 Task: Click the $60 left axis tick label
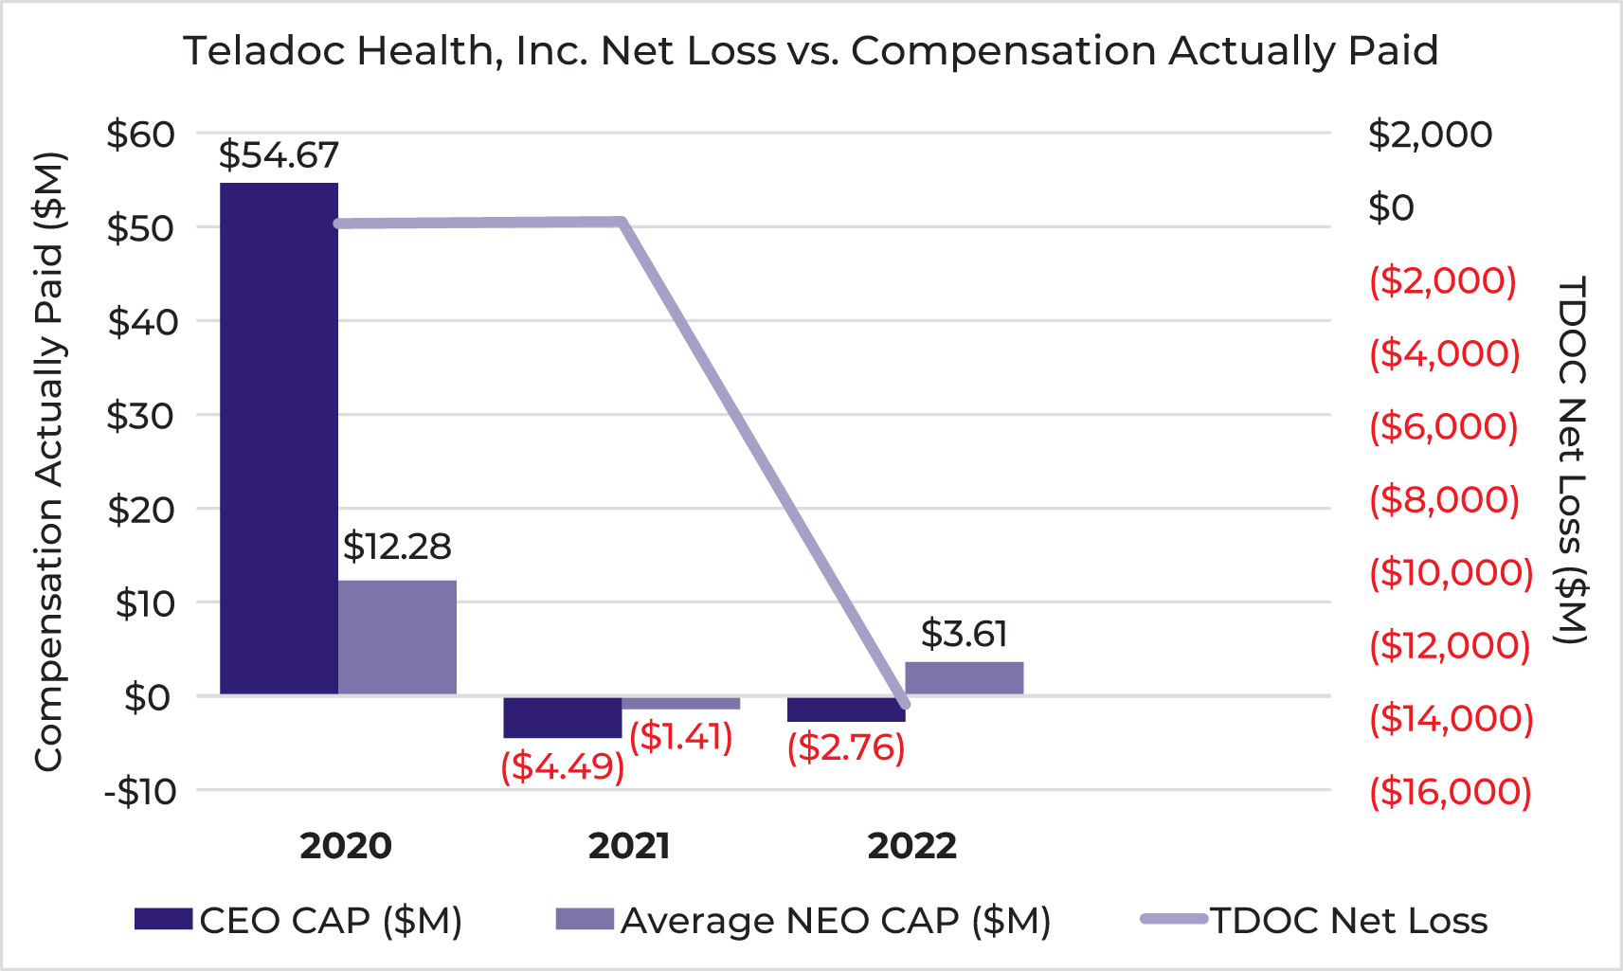pyautogui.click(x=140, y=135)
